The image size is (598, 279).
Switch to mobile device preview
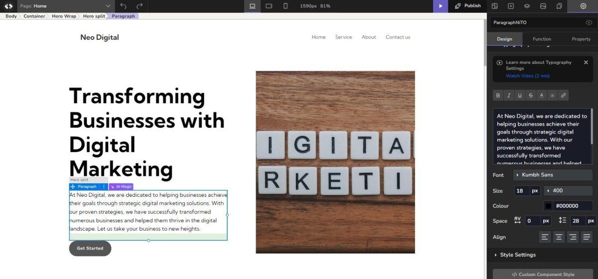[x=285, y=6]
